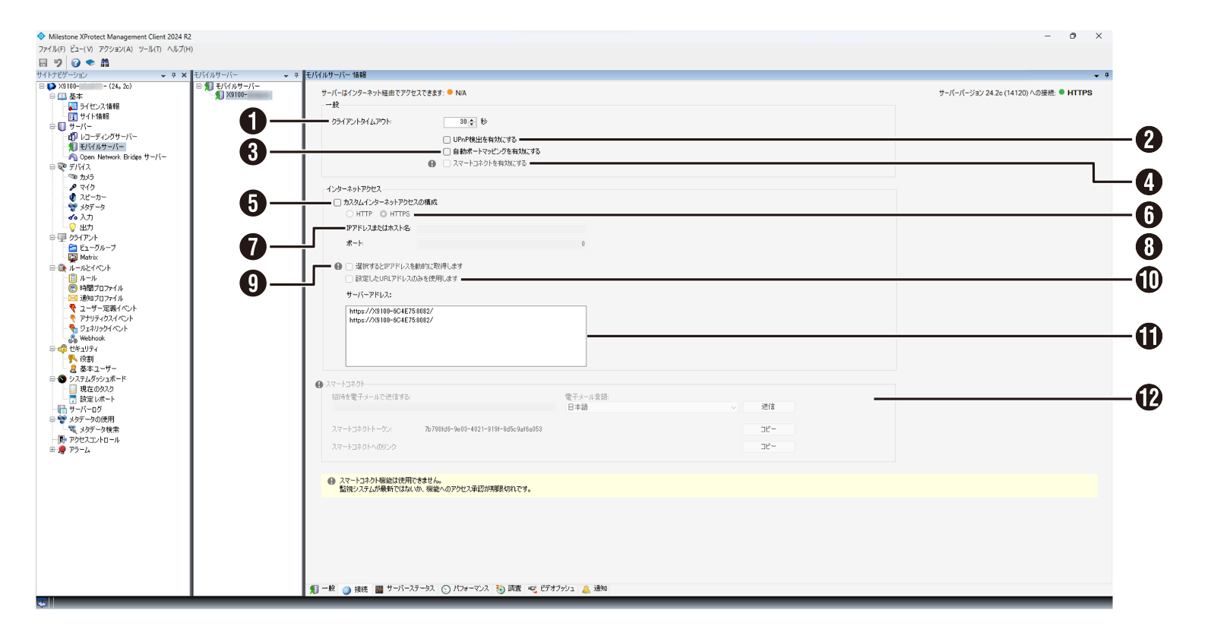
Task: Open Webhook node
Action: [92, 338]
